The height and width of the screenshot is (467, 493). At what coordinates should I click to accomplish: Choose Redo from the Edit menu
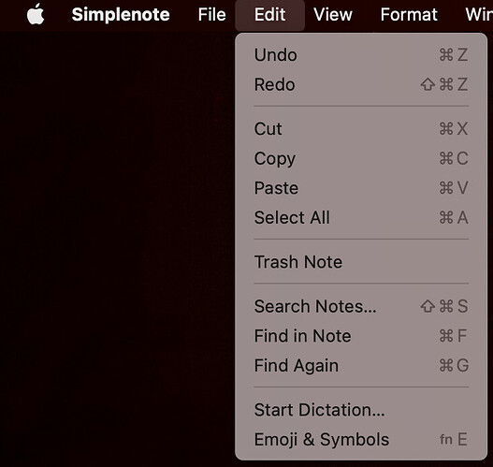click(361, 84)
